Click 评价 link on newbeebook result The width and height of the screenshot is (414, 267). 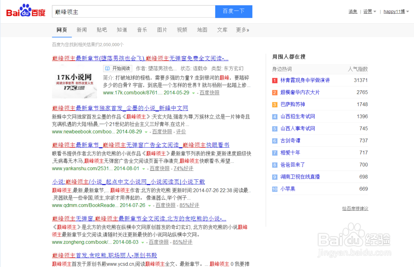181,132
